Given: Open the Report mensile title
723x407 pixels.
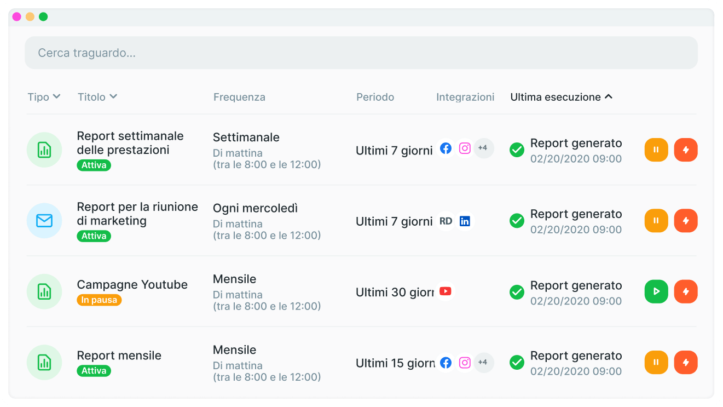Looking at the screenshot, I should [x=119, y=356].
